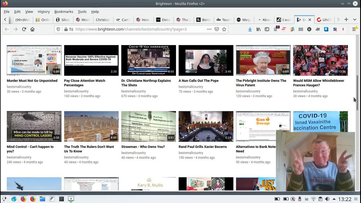
Task: Bookmark this page with the star icon
Action: click(224, 29)
